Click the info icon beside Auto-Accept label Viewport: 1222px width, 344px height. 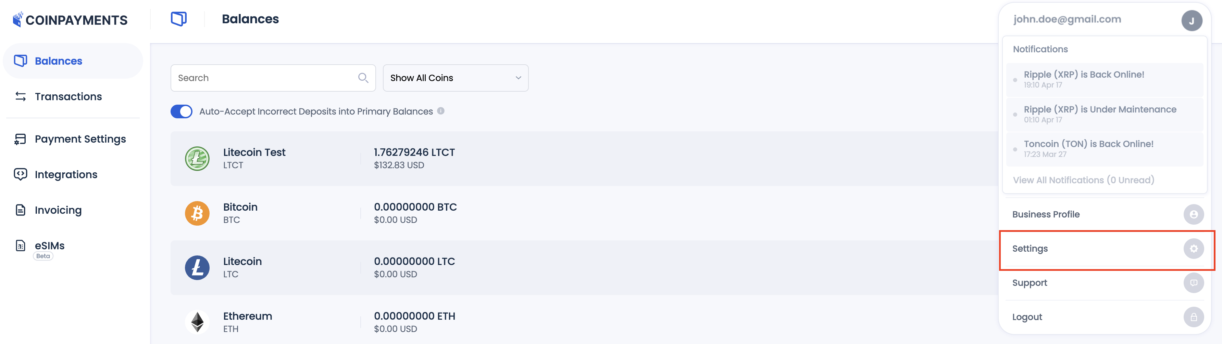coord(441,111)
